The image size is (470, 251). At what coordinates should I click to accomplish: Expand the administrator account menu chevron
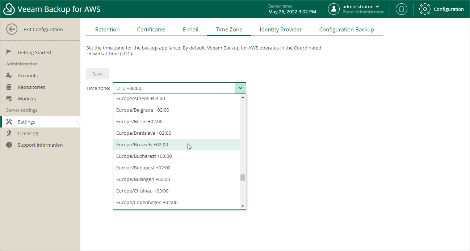click(378, 7)
